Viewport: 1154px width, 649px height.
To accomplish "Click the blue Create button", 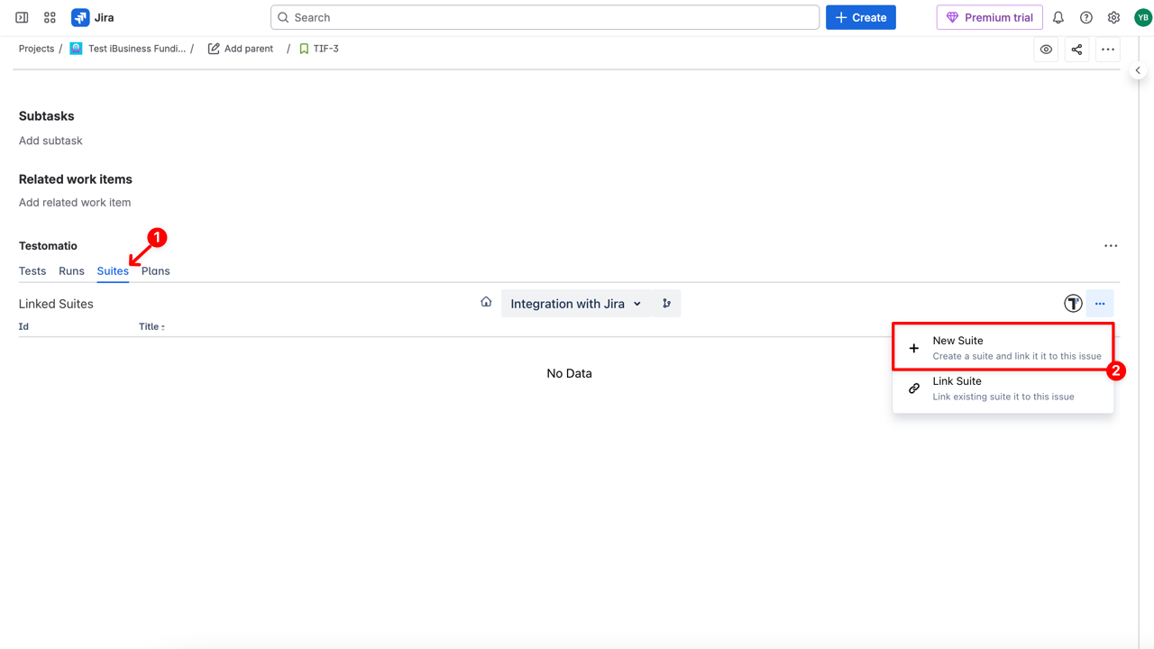I will (860, 17).
